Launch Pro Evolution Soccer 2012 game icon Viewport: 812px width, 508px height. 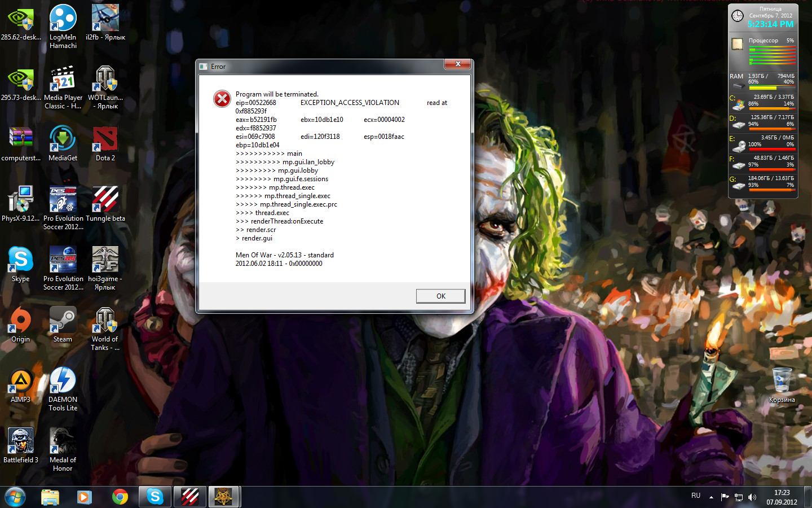coord(63,269)
